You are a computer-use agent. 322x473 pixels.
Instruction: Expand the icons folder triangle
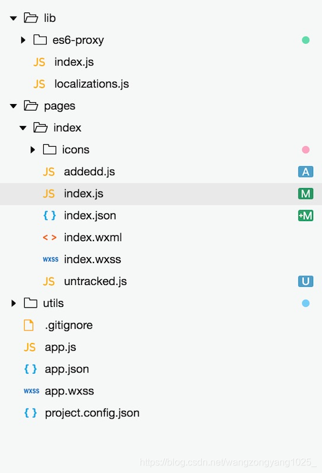coord(33,150)
